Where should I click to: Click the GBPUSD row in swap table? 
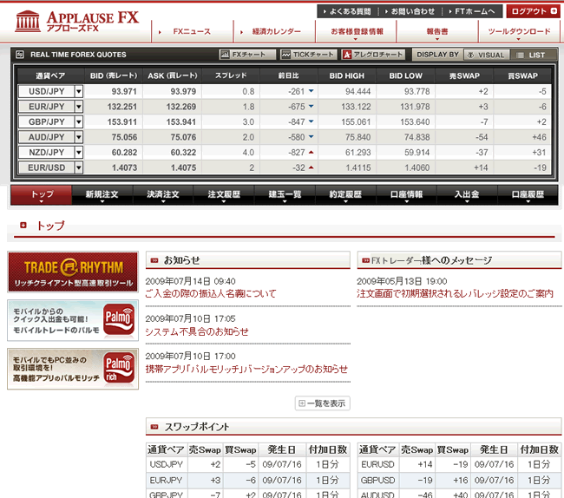pos(458,481)
